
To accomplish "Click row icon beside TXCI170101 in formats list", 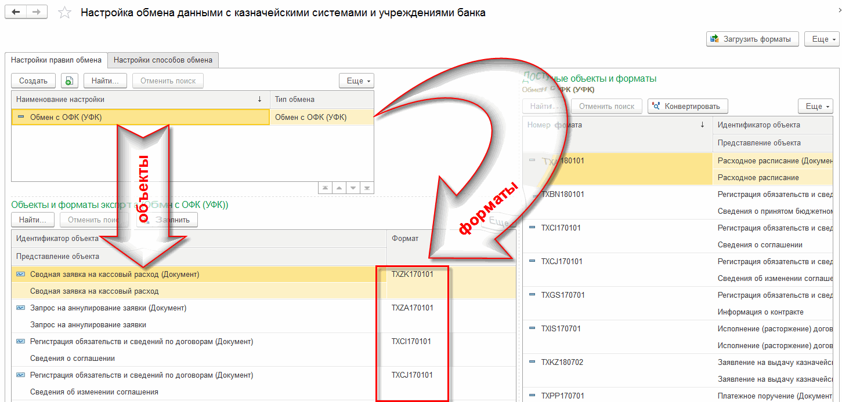I will 533,228.
